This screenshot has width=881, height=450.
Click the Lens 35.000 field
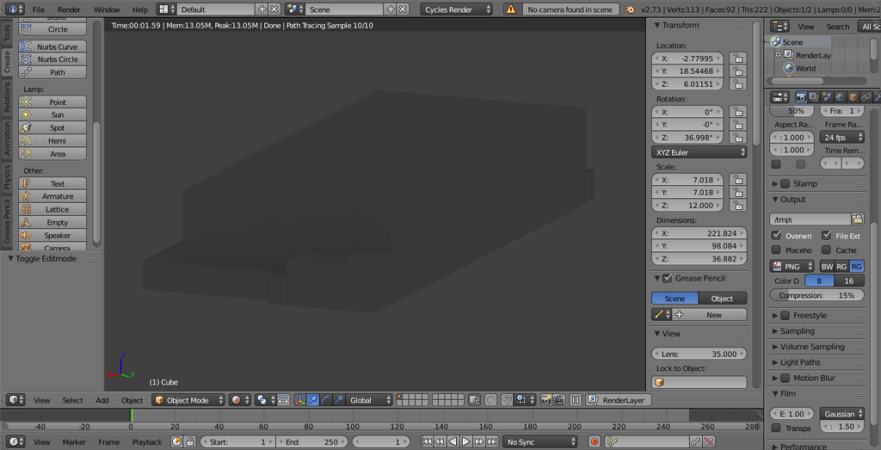(x=699, y=354)
